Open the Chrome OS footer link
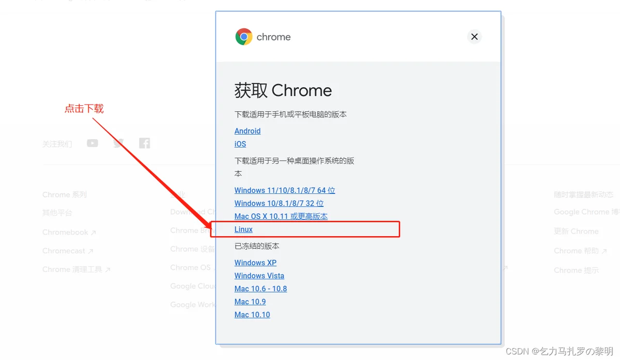Screen dimensions: 620x360 click(x=193, y=268)
